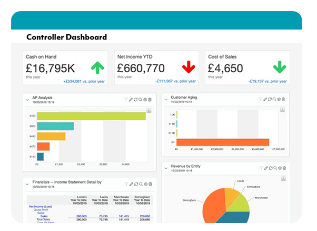317x231 pixels.
Task: Click the Cash on Hand KPI tile
Action: coord(65,68)
